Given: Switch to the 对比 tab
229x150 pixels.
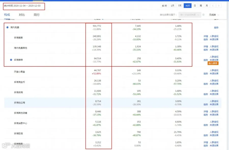Looking at the screenshot, I should 22,15.
